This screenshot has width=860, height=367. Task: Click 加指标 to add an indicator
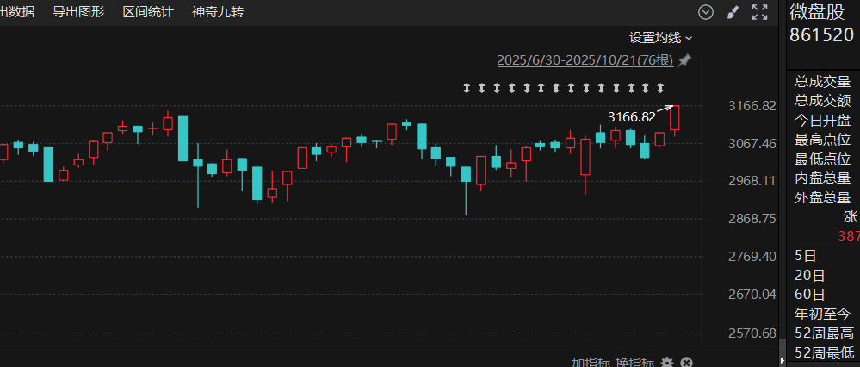[x=591, y=363]
